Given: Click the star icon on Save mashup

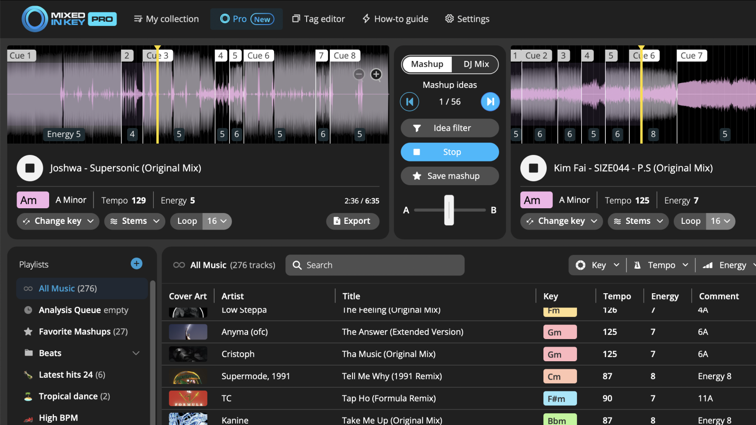Looking at the screenshot, I should point(417,176).
